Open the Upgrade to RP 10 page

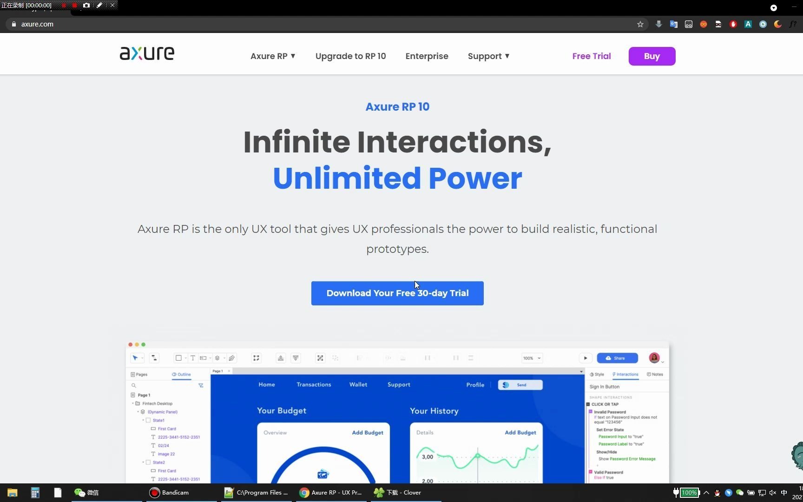350,56
